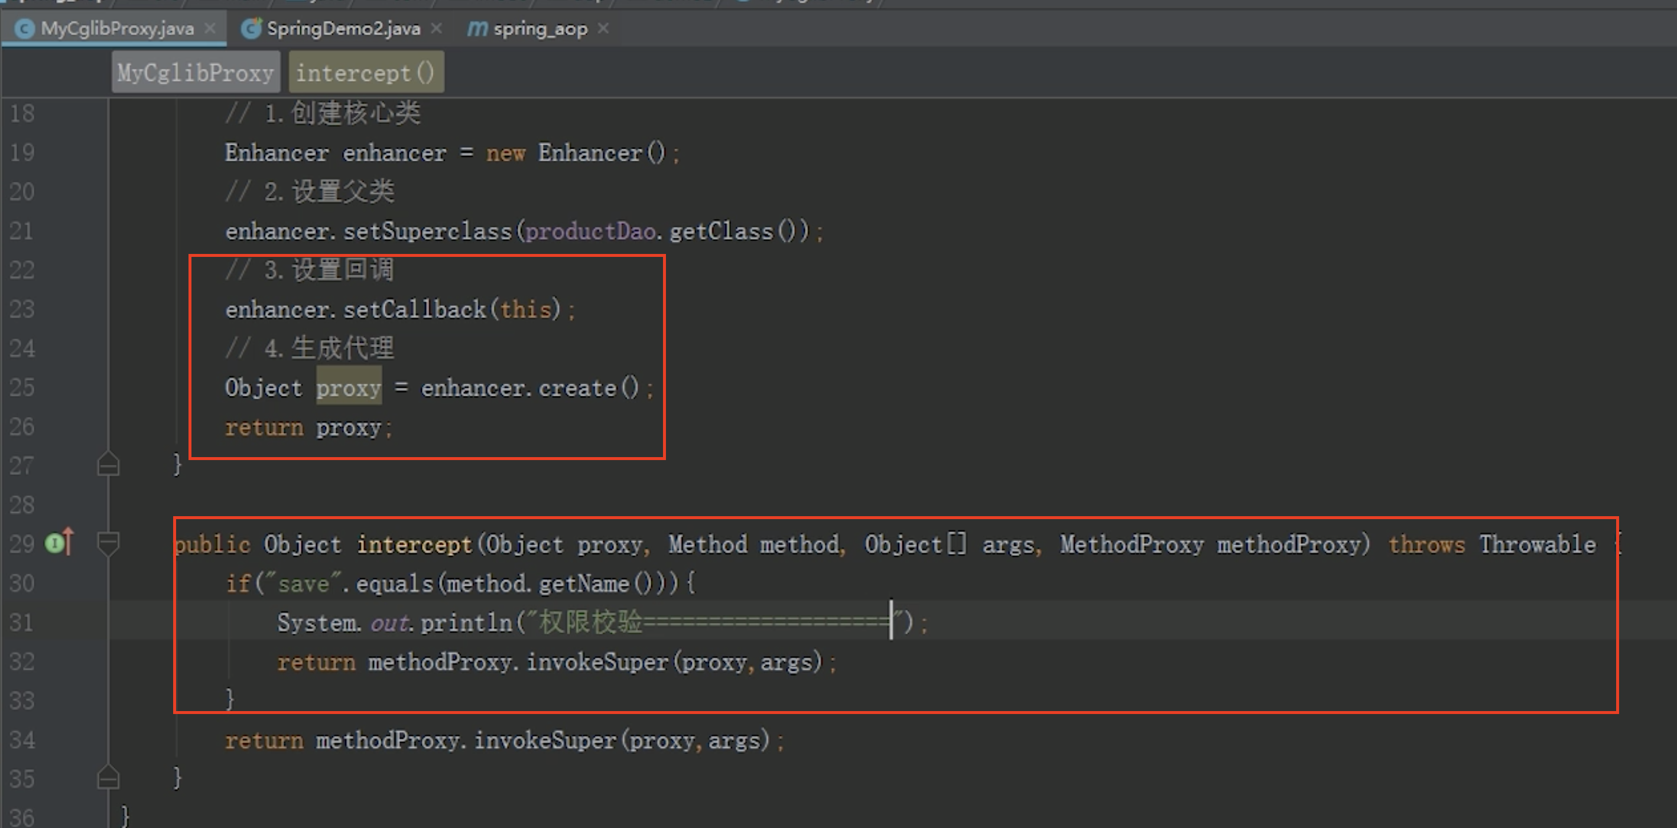Collapse the intercept method fold on line 29
This screenshot has width=1677, height=828.
tap(108, 543)
